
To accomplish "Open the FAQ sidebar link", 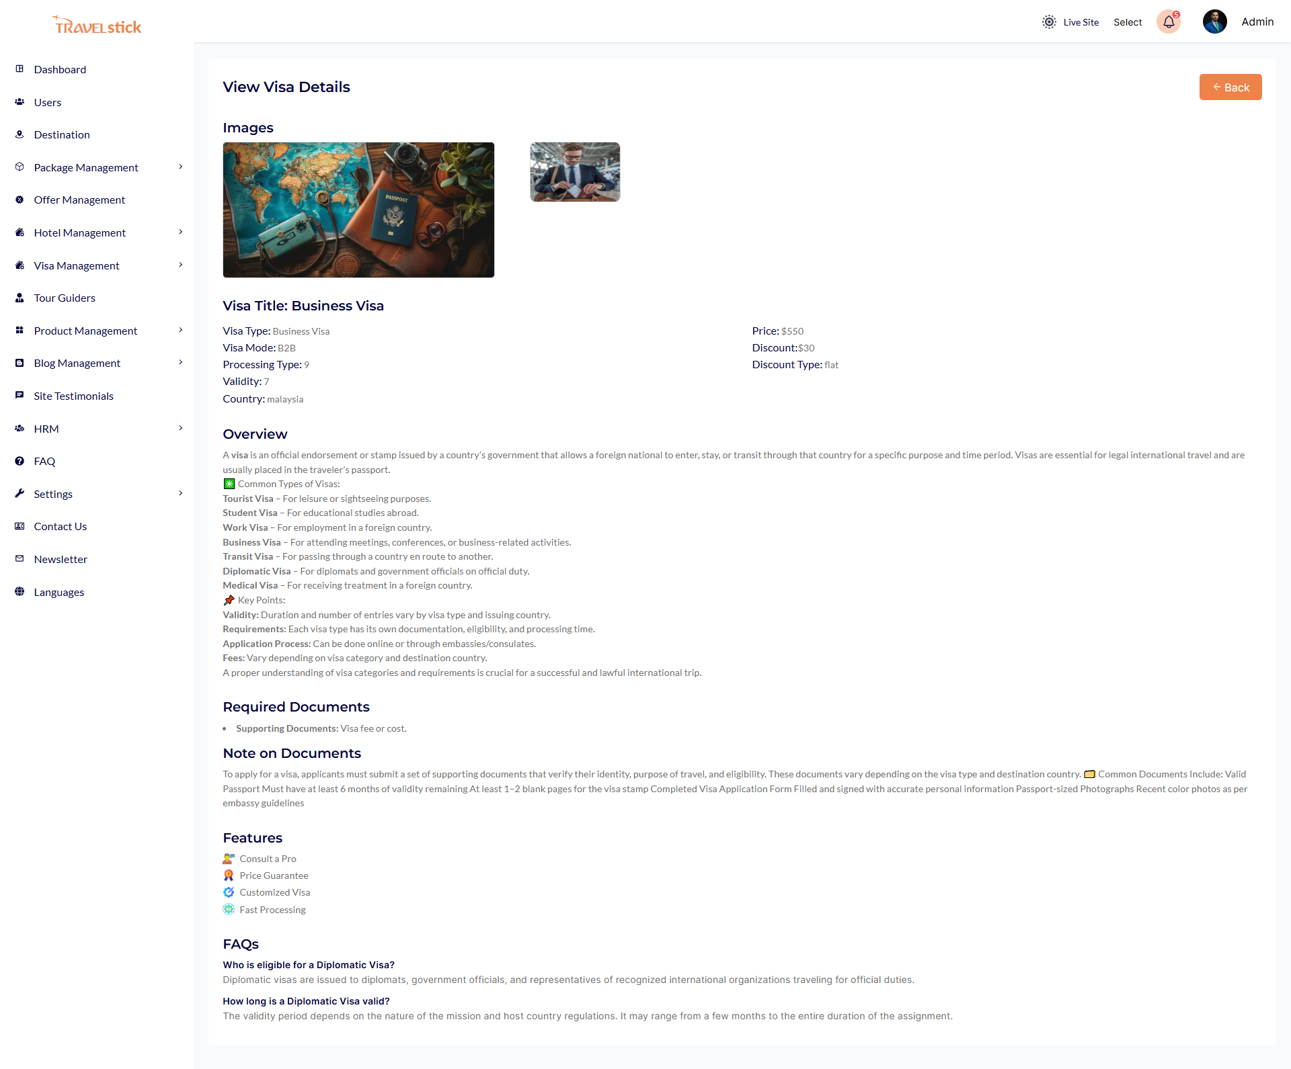I will pyautogui.click(x=44, y=461).
